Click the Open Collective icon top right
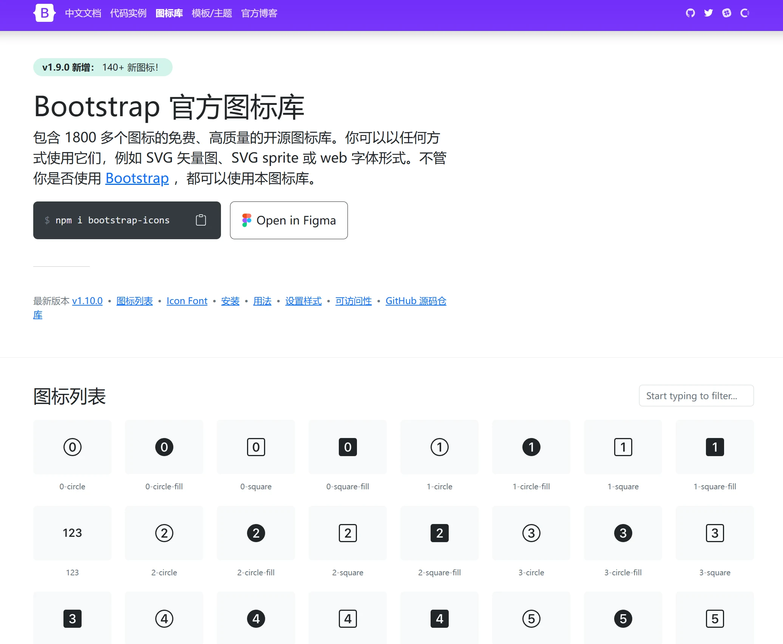Viewport: 783px width, 644px height. tap(744, 13)
